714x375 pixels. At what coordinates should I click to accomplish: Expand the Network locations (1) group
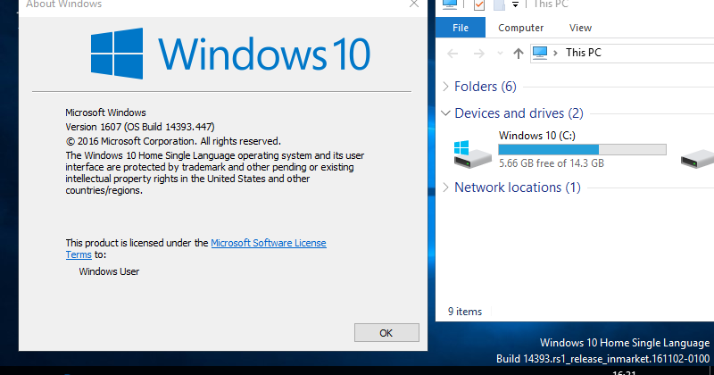click(445, 187)
